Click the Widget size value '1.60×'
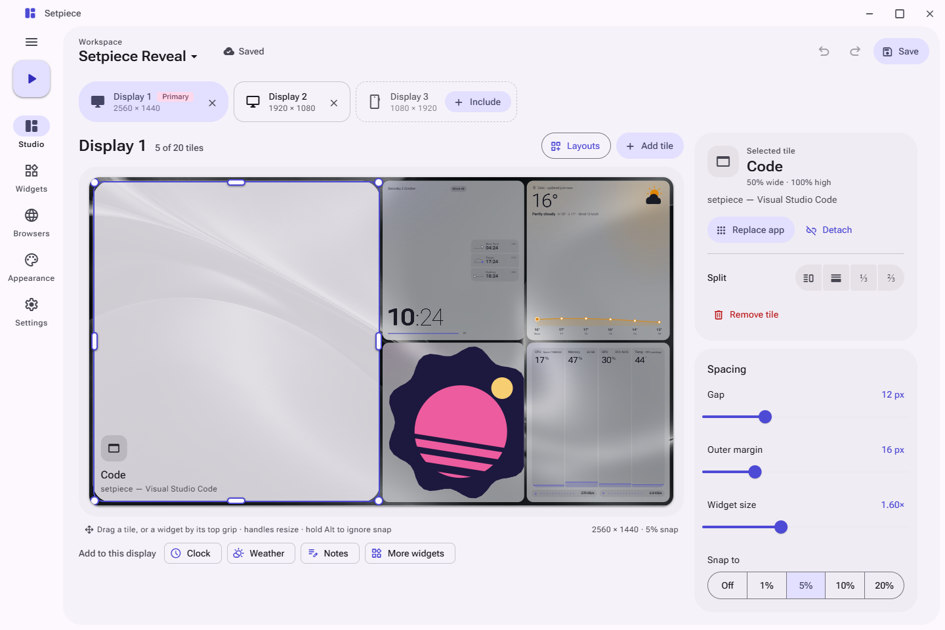Image resolution: width=945 pixels, height=630 pixels. pyautogui.click(x=892, y=505)
